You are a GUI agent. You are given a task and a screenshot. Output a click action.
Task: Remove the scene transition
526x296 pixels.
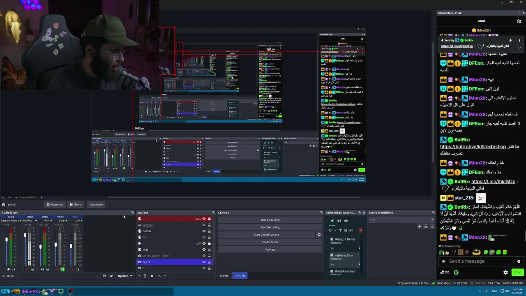(426, 227)
